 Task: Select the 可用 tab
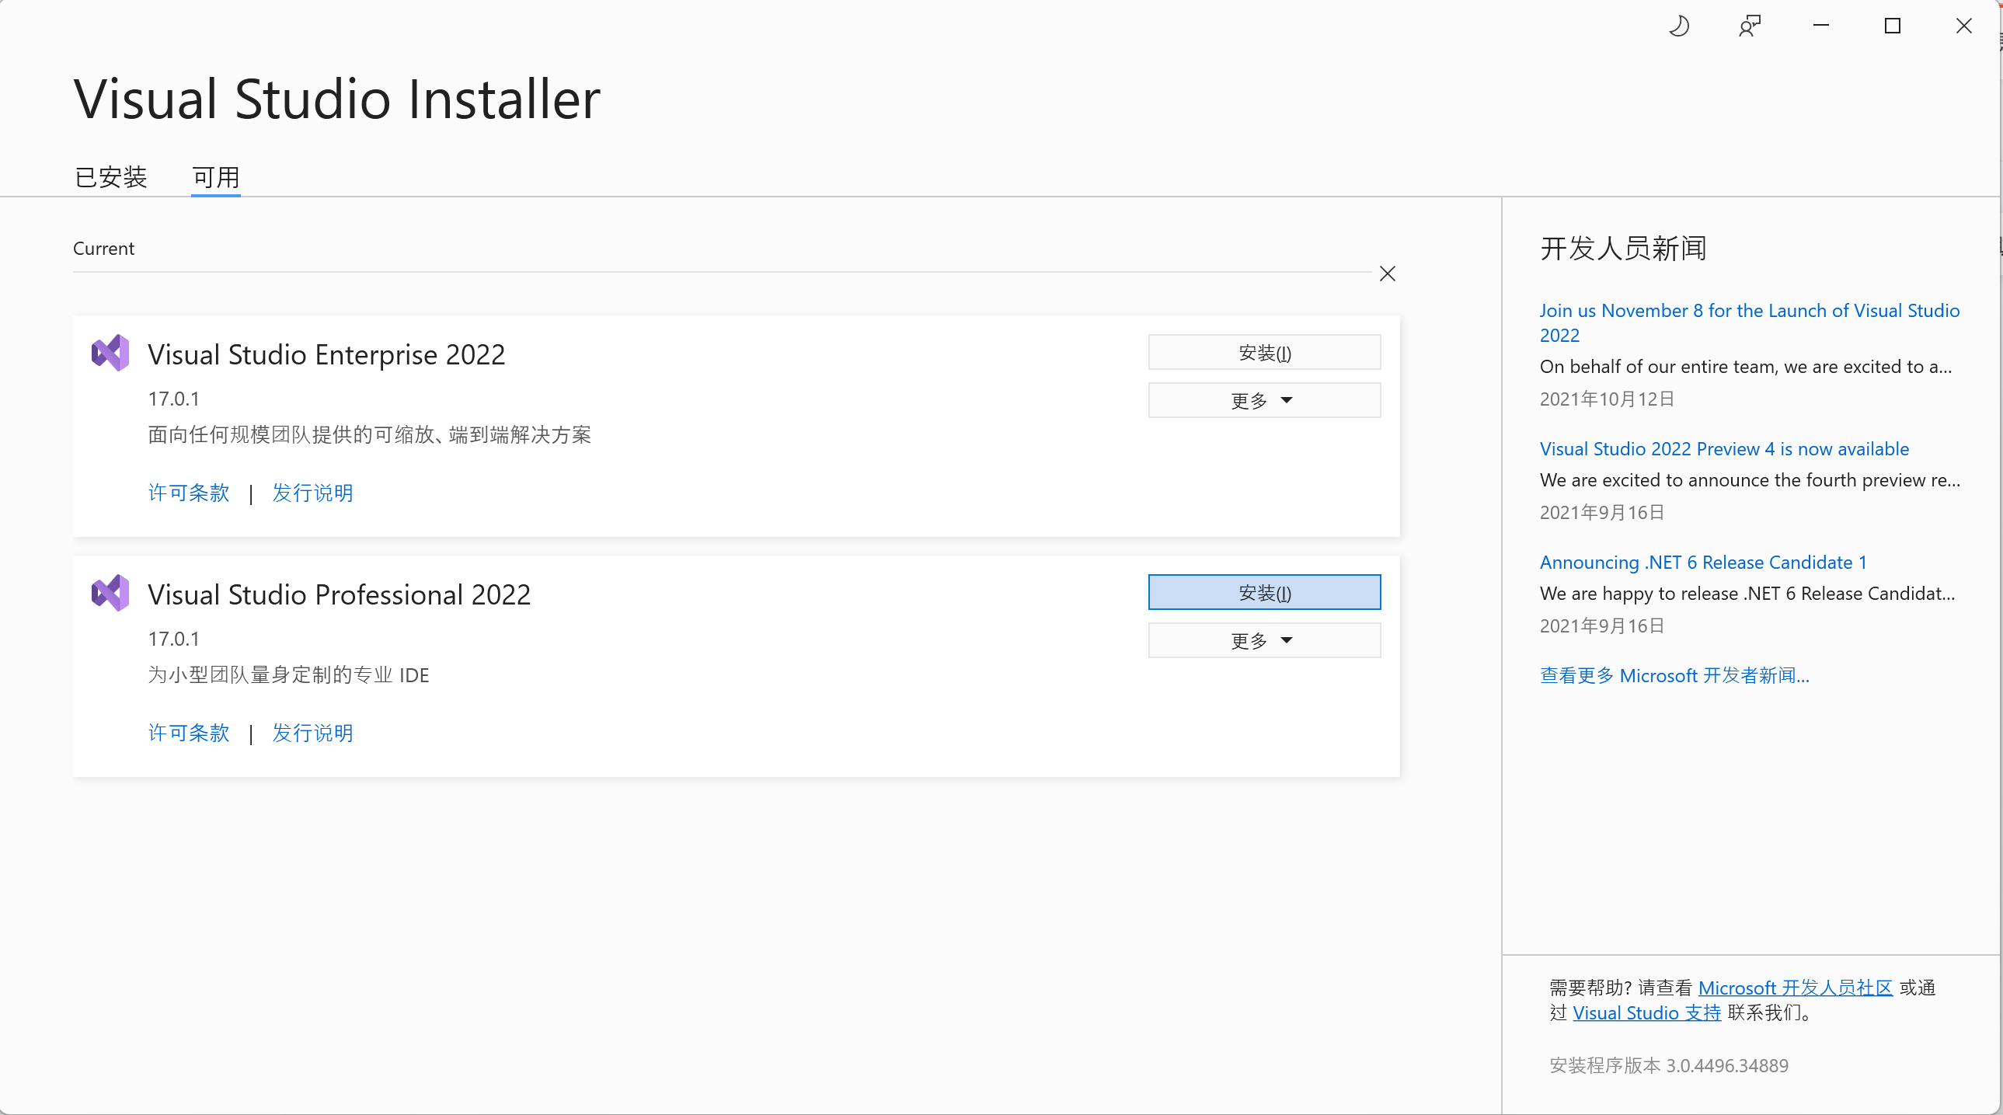[215, 177]
